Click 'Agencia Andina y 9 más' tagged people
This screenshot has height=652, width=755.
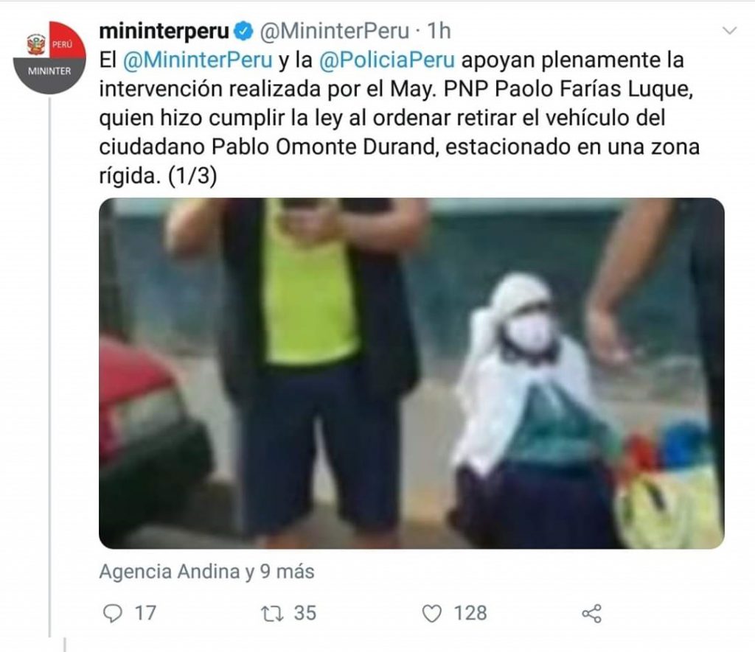point(206,572)
